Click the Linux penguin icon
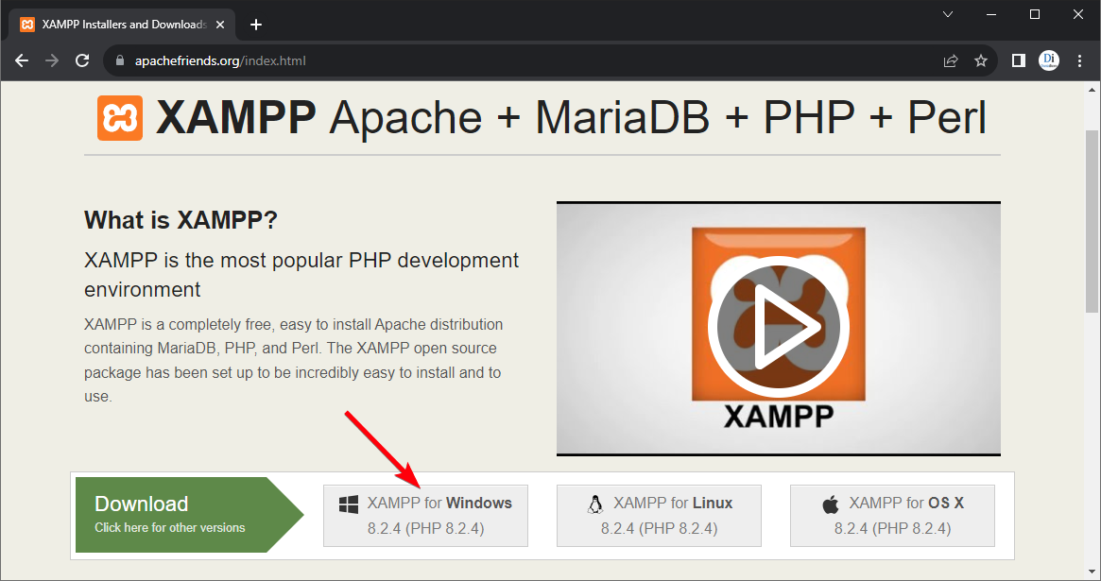Viewport: 1101px width, 581px height. (x=595, y=504)
